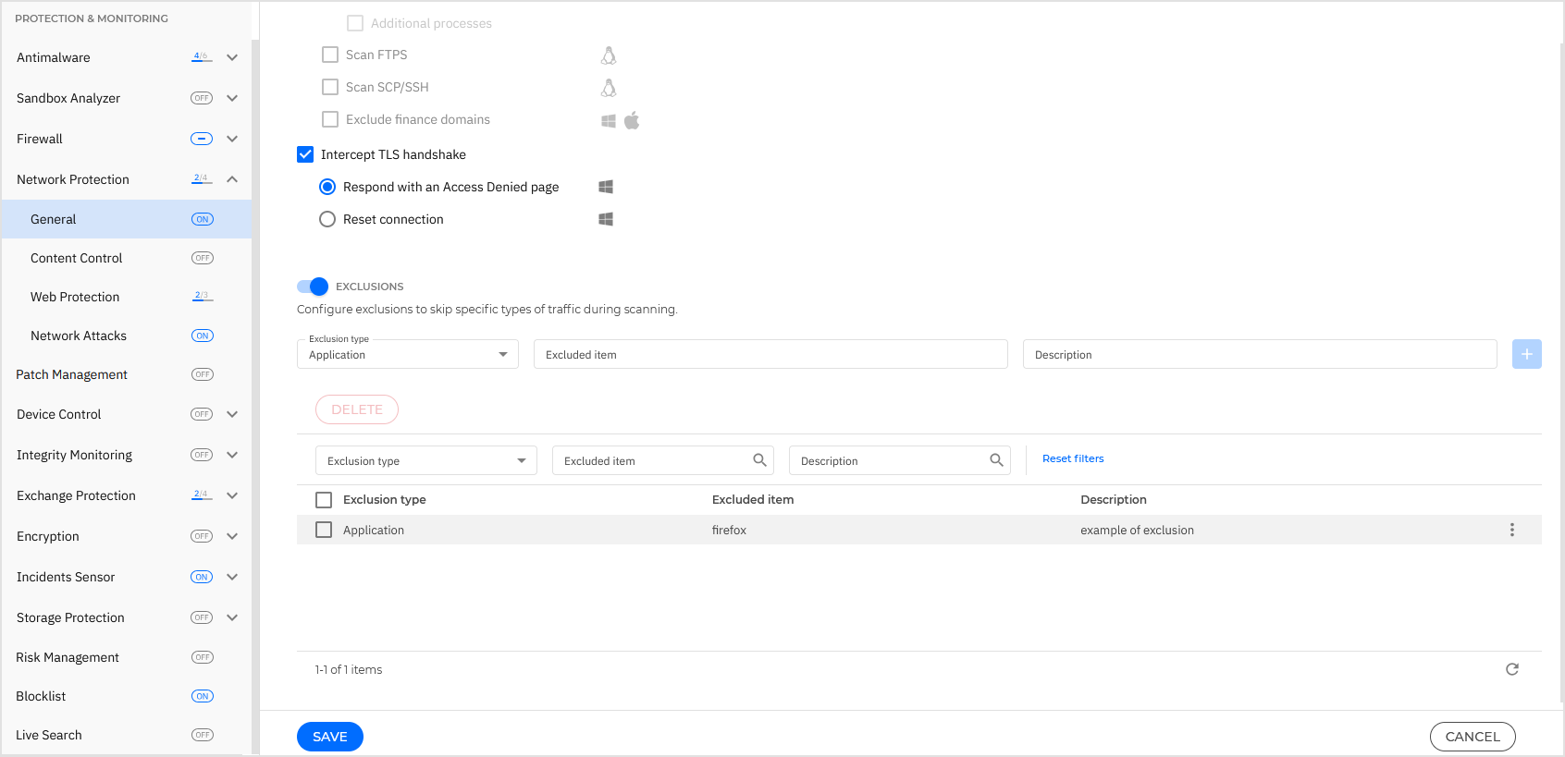The image size is (1565, 757).
Task: Click the Reset filters link
Action: click(1073, 458)
